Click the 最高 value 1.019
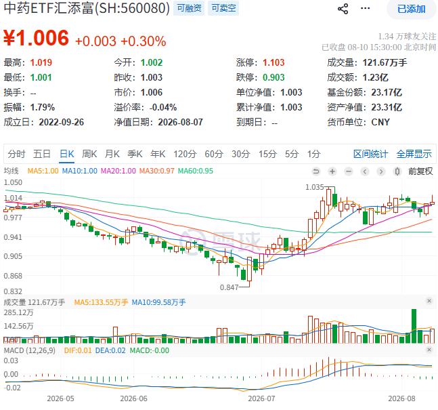This screenshot has height=410, width=438. coord(41,62)
